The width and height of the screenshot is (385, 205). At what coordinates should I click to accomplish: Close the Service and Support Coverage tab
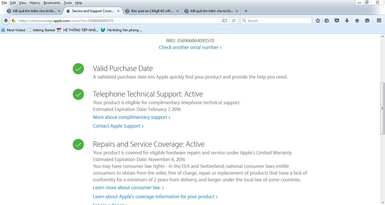coord(118,11)
